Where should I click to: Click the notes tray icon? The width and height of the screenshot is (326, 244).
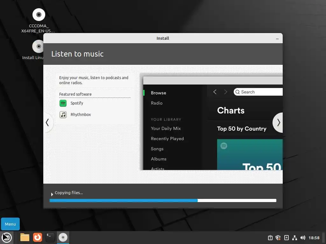coord(286,238)
